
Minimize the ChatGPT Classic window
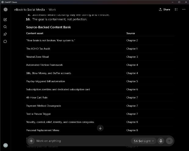click(x=173, y=2)
